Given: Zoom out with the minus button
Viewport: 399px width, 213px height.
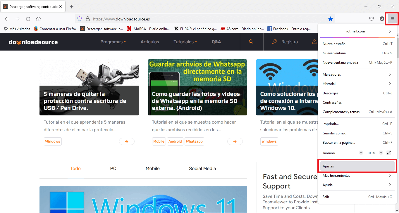Looking at the screenshot, I should [361, 153].
